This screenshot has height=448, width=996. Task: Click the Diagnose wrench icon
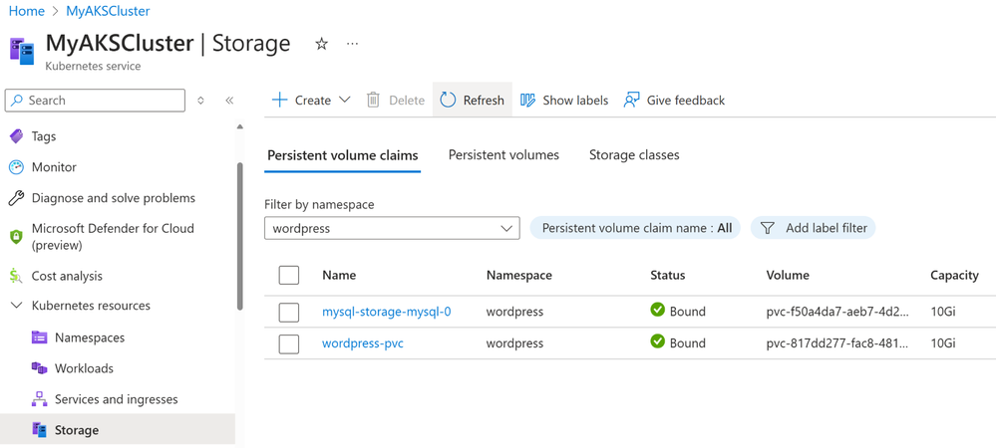tap(16, 199)
